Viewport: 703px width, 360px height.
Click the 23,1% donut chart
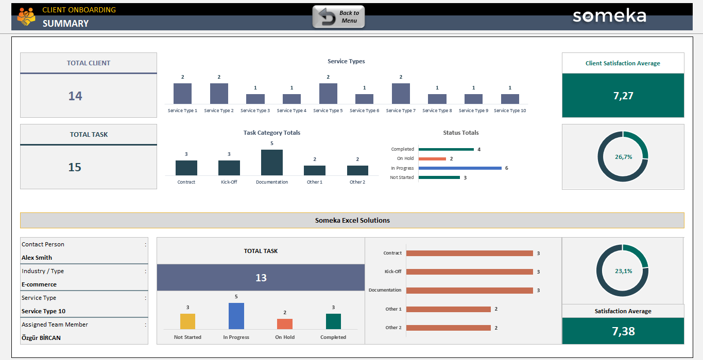pos(623,271)
